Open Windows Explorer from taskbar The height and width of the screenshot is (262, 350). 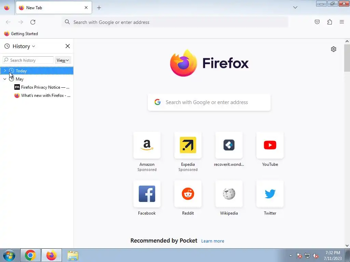click(73, 255)
